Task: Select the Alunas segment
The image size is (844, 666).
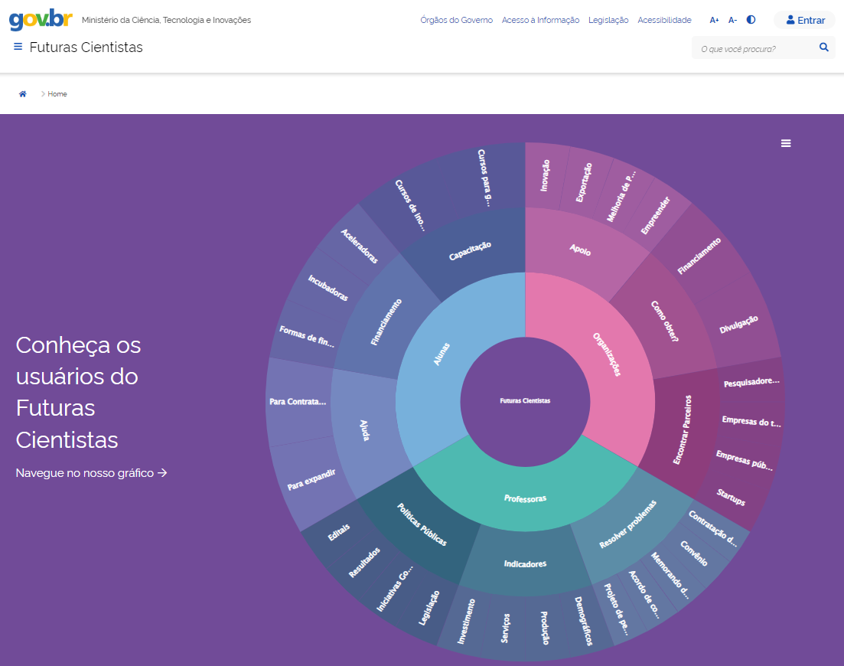Action: click(x=442, y=354)
